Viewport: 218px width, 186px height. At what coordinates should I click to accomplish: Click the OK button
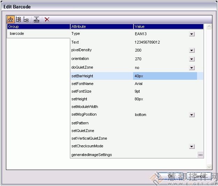coord(170,176)
